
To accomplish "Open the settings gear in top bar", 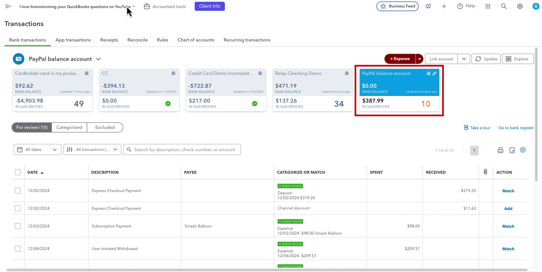I will click(x=520, y=6).
